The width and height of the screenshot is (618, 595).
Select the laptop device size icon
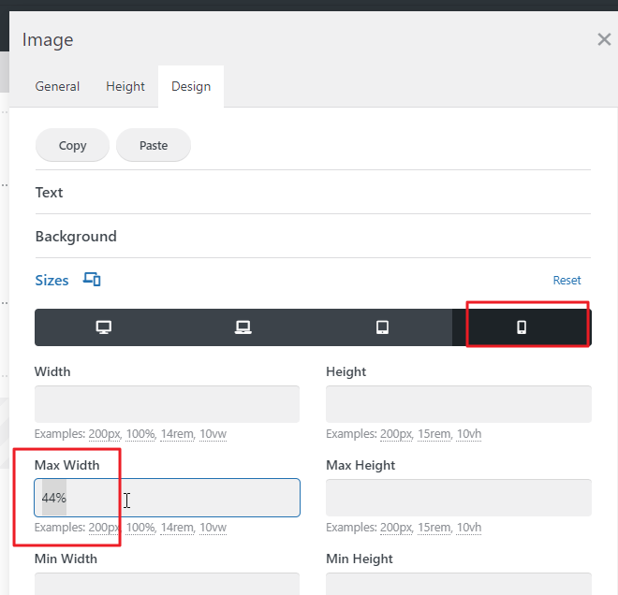[x=243, y=327]
